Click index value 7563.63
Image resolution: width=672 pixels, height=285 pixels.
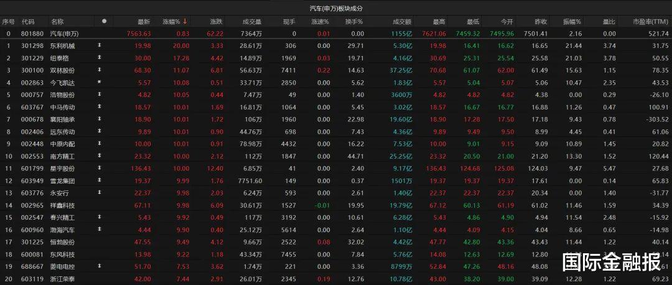point(139,34)
